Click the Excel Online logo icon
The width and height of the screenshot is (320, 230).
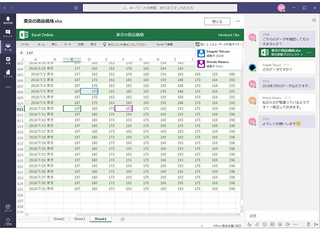(x=24, y=35)
